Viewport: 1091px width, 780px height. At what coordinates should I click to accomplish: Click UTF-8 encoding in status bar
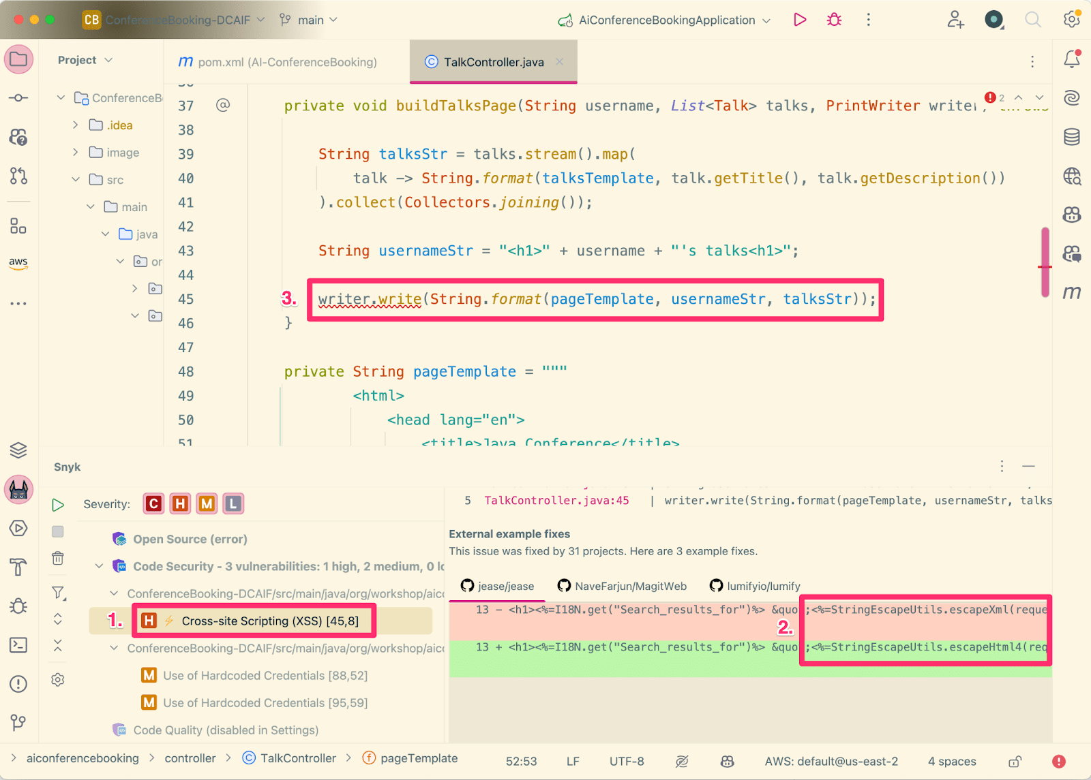627,761
